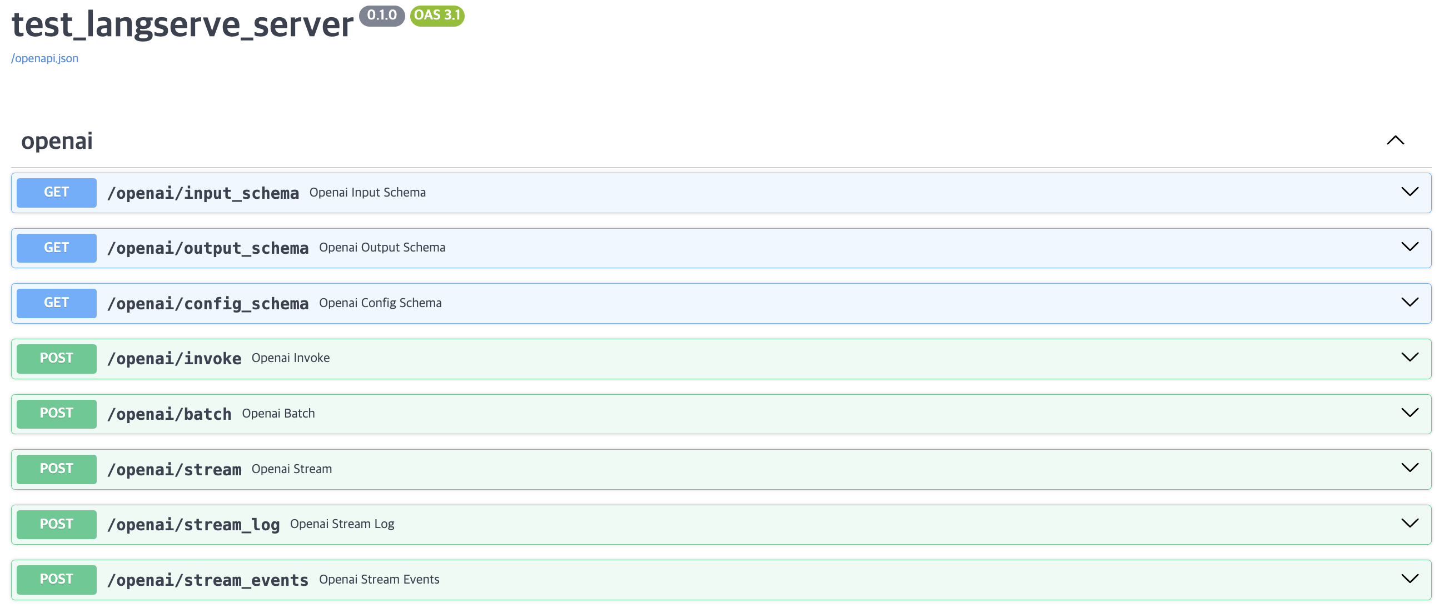
Task: Click the OAS 3.1 version badge
Action: [x=437, y=16]
